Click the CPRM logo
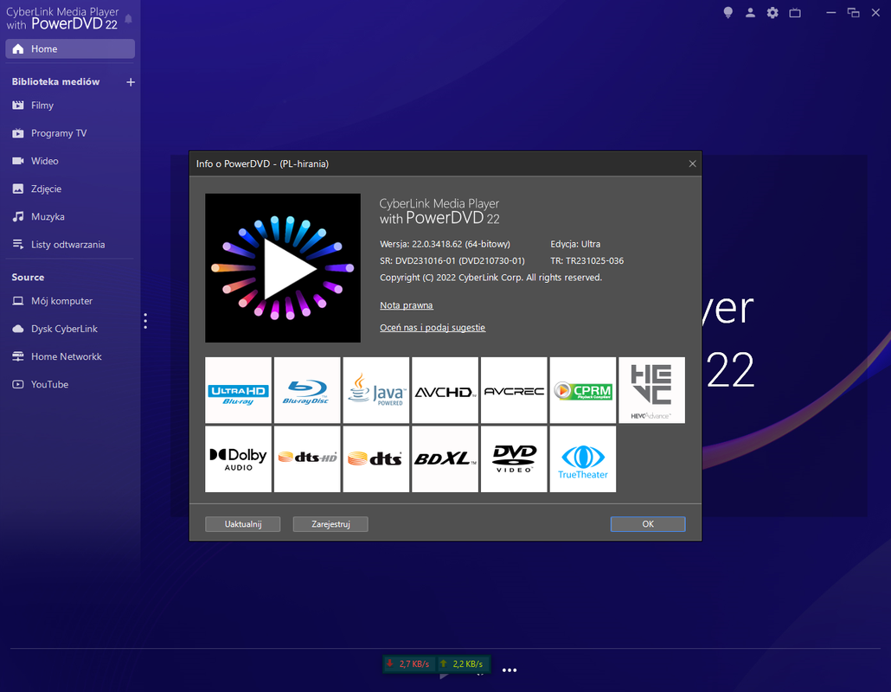Screen dimensions: 891x692 click(x=583, y=390)
